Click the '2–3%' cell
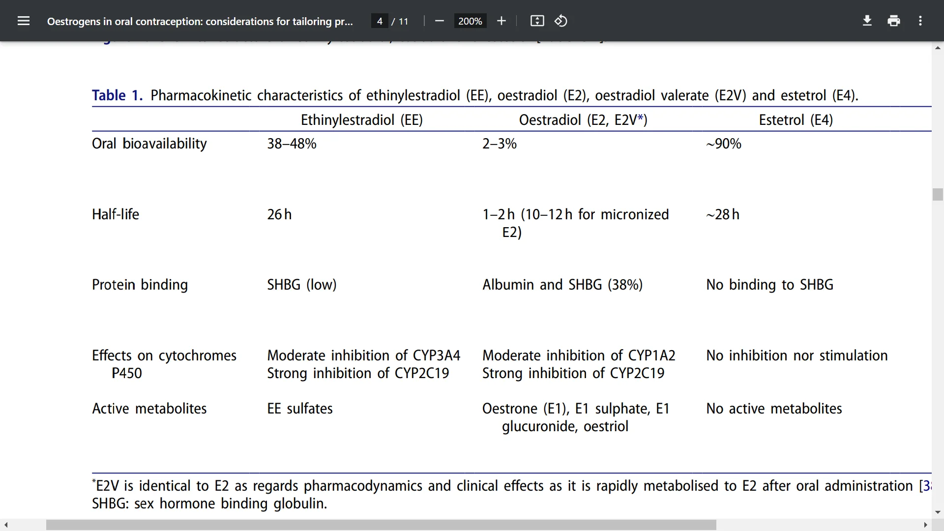944x531 pixels. point(500,144)
